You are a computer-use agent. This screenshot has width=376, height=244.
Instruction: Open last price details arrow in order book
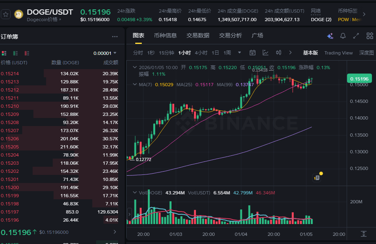[x=115, y=232]
